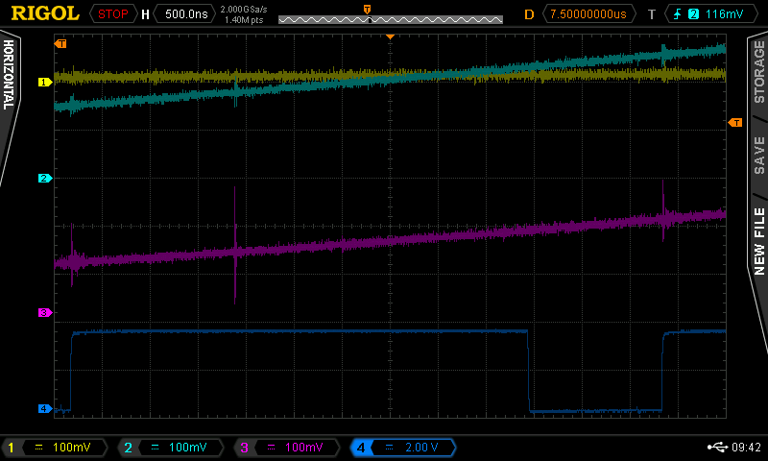Open the HORIZONTAL side tab

pyautogui.click(x=9, y=75)
